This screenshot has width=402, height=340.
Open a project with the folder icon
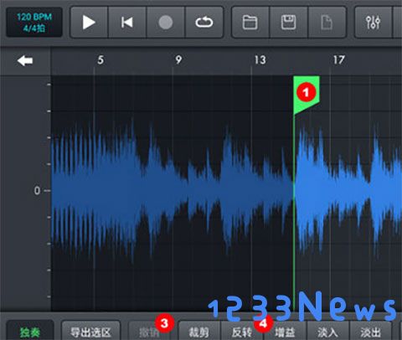coord(250,23)
